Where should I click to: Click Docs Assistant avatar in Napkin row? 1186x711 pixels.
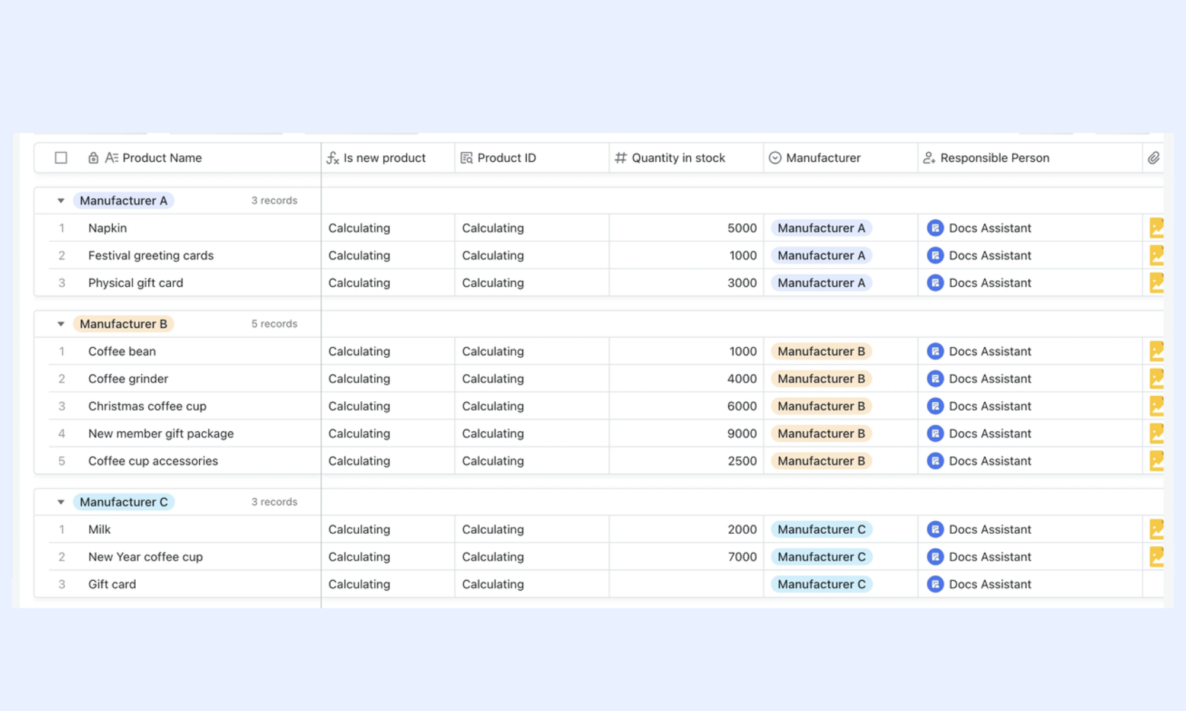(x=935, y=228)
